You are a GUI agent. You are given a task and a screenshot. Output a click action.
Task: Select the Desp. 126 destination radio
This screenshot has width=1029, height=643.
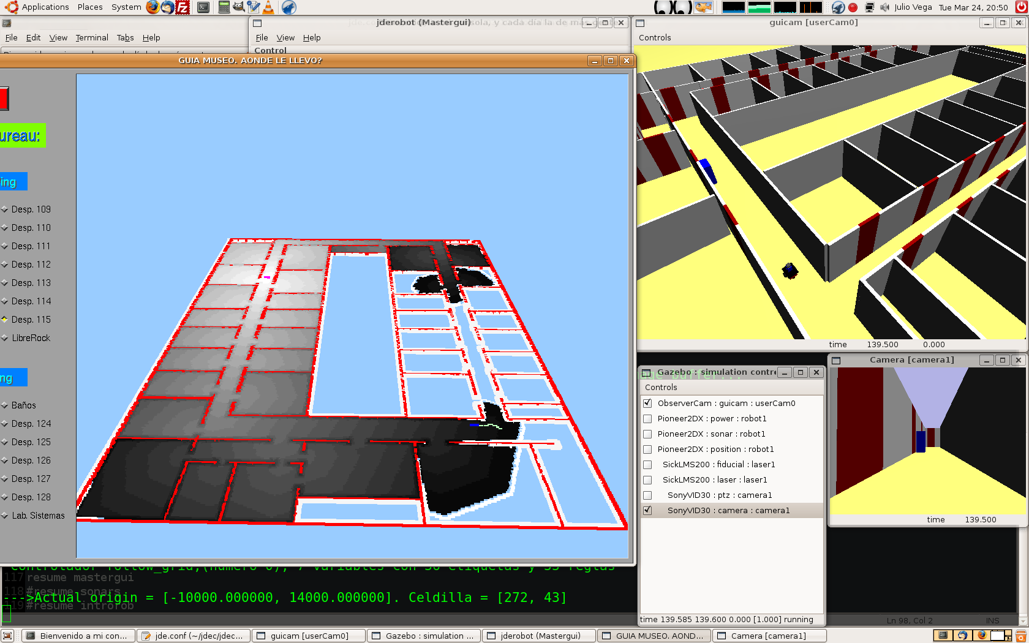[4, 461]
